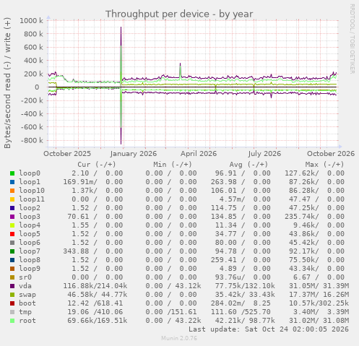The height and width of the screenshot is (346, 359).
Task: Click the loop2 dark blue swatch
Action: (x=12, y=208)
